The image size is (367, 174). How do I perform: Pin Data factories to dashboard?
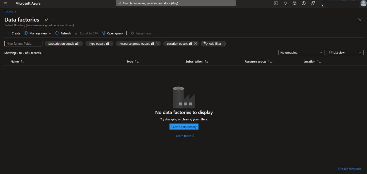pos(46,20)
